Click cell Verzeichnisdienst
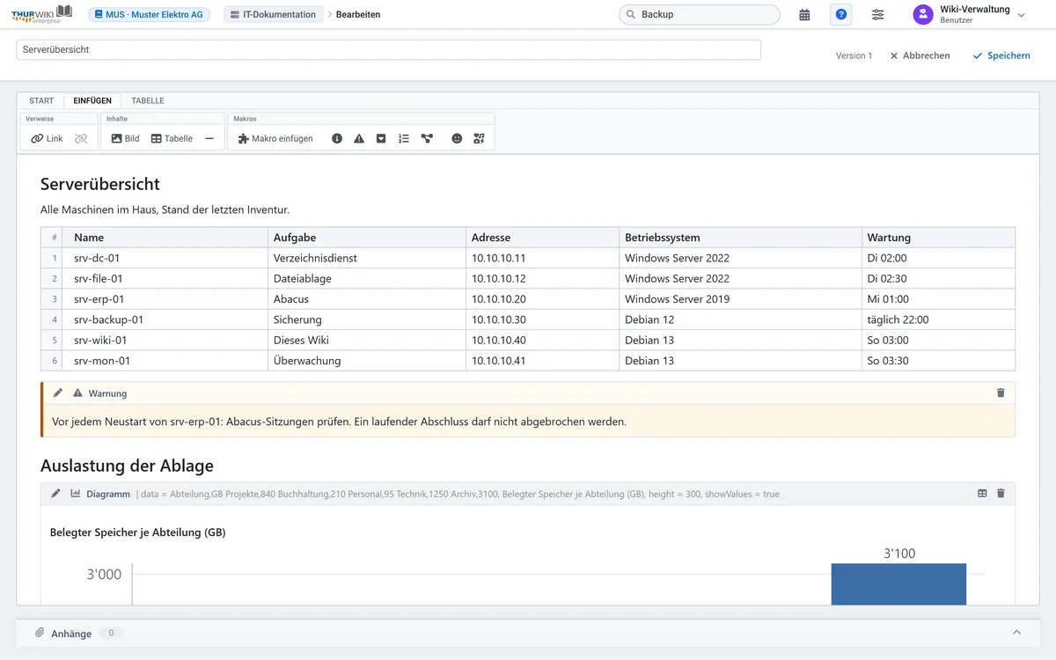 (x=367, y=258)
